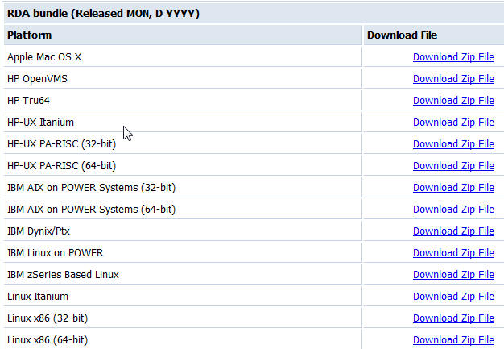
Task: Click the RDA bundle release title
Action: (x=103, y=14)
